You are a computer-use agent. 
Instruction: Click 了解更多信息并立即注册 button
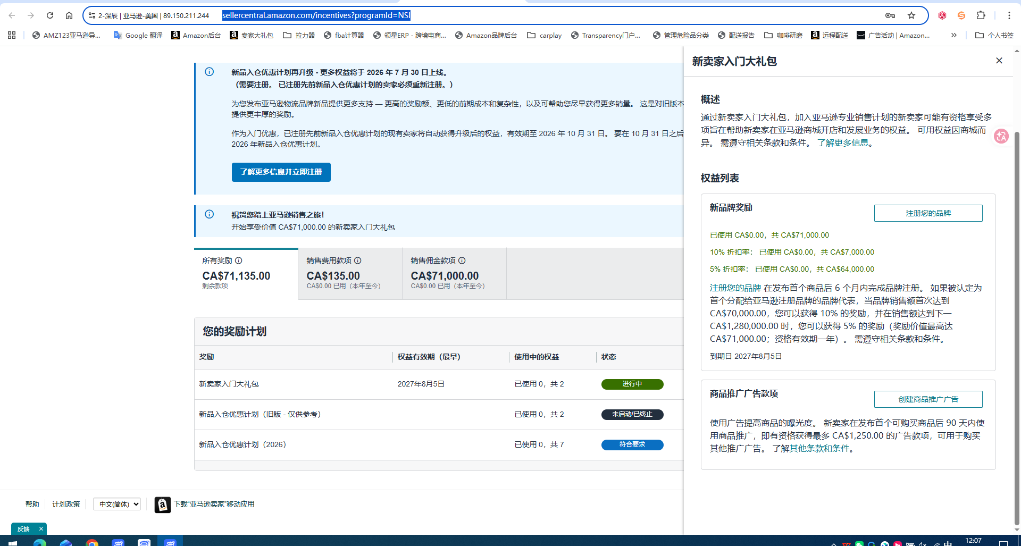click(281, 172)
